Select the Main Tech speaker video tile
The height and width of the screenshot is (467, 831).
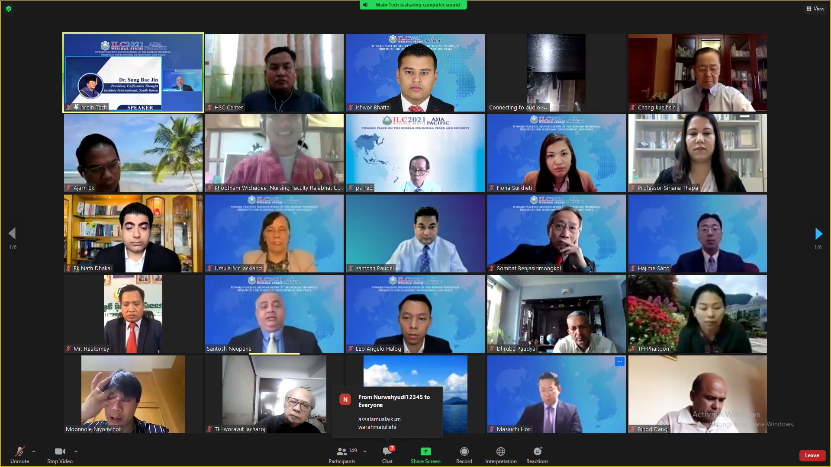(x=133, y=73)
